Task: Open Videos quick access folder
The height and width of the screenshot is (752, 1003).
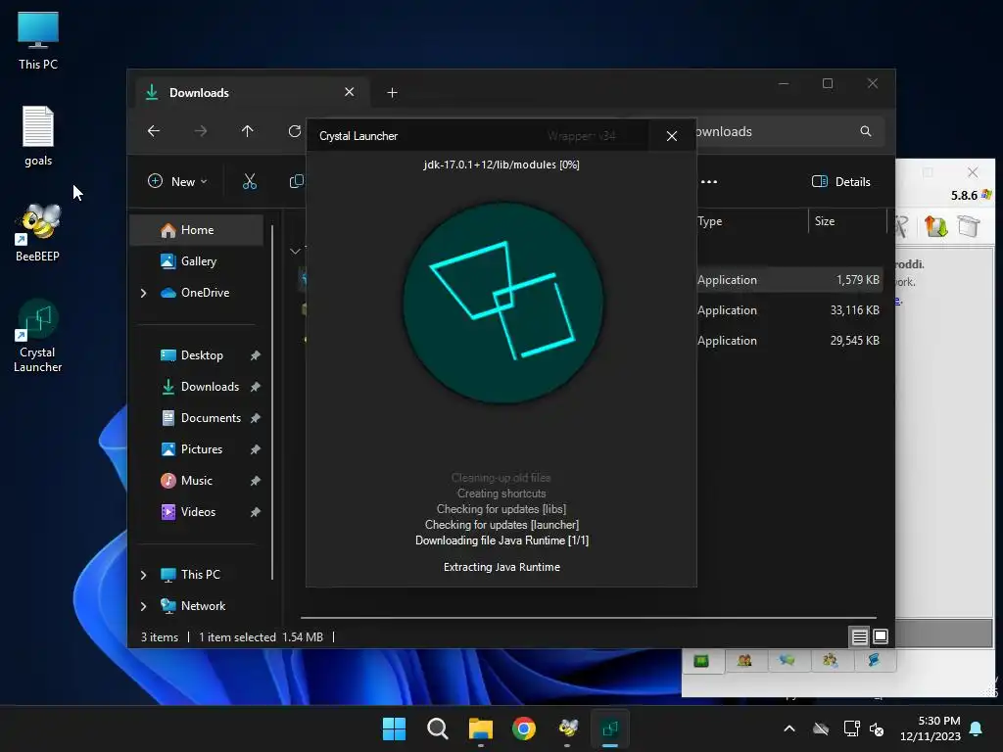Action: point(197,512)
